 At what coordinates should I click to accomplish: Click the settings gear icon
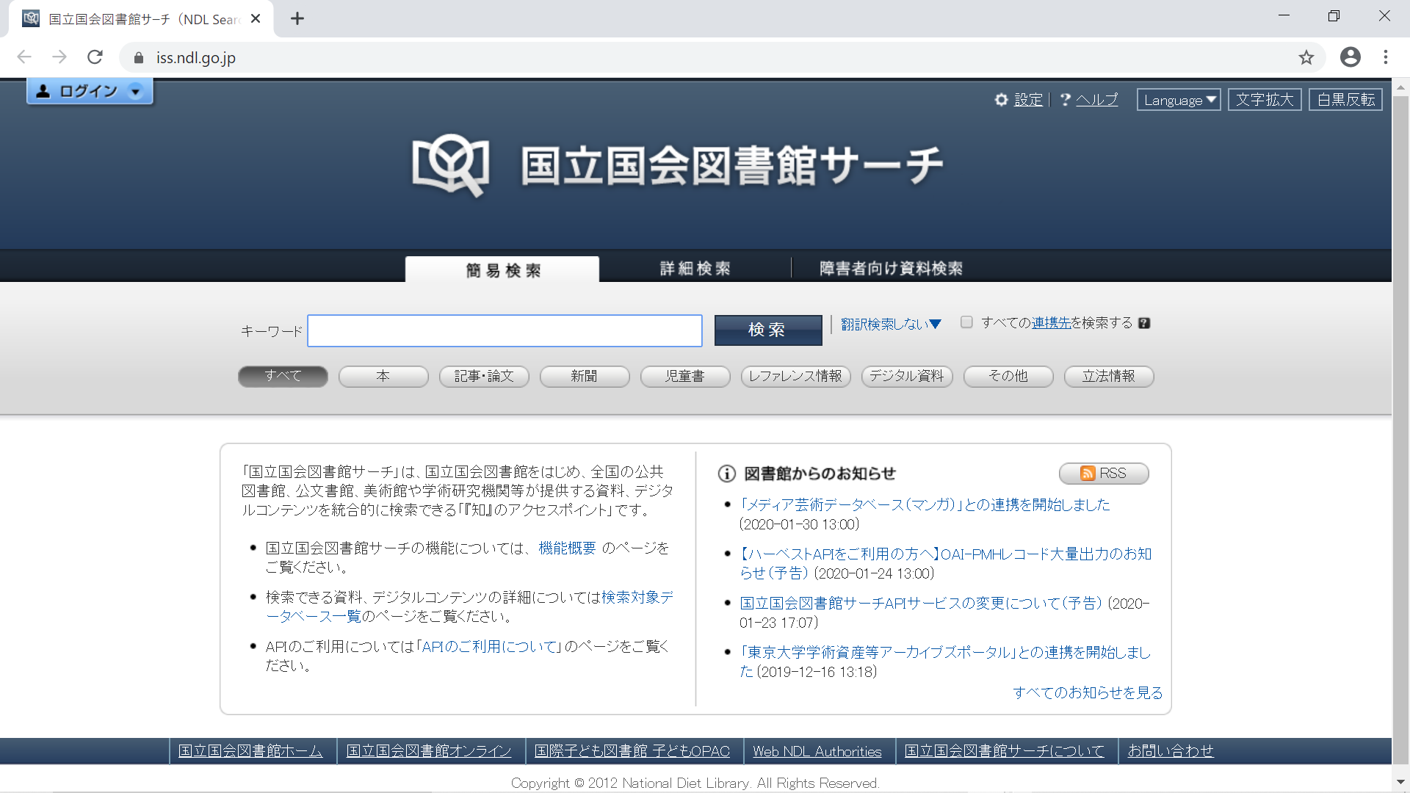(x=1001, y=100)
